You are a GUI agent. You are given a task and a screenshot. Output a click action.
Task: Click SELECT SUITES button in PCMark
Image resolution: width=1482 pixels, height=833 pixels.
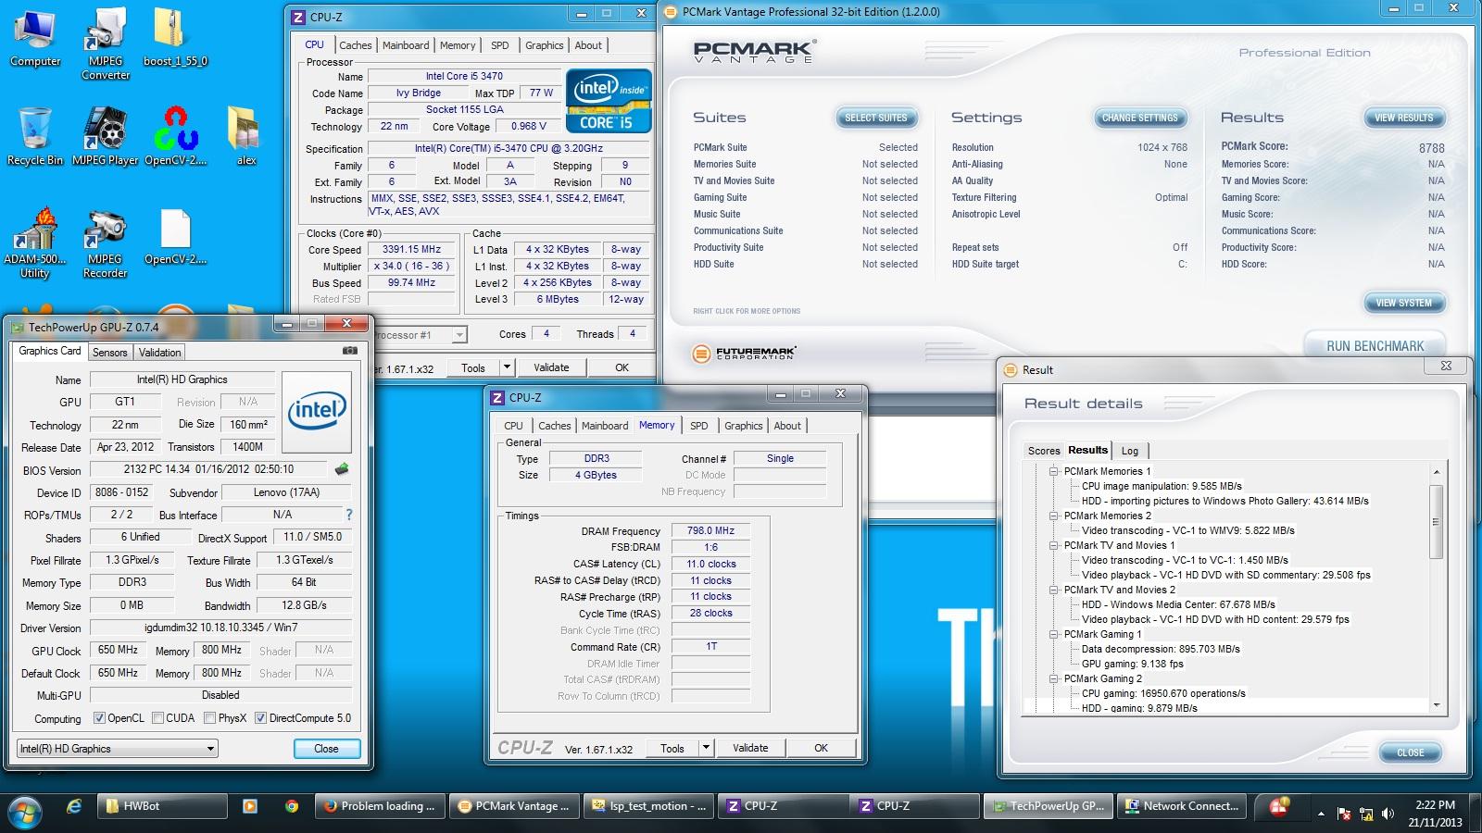tap(875, 118)
